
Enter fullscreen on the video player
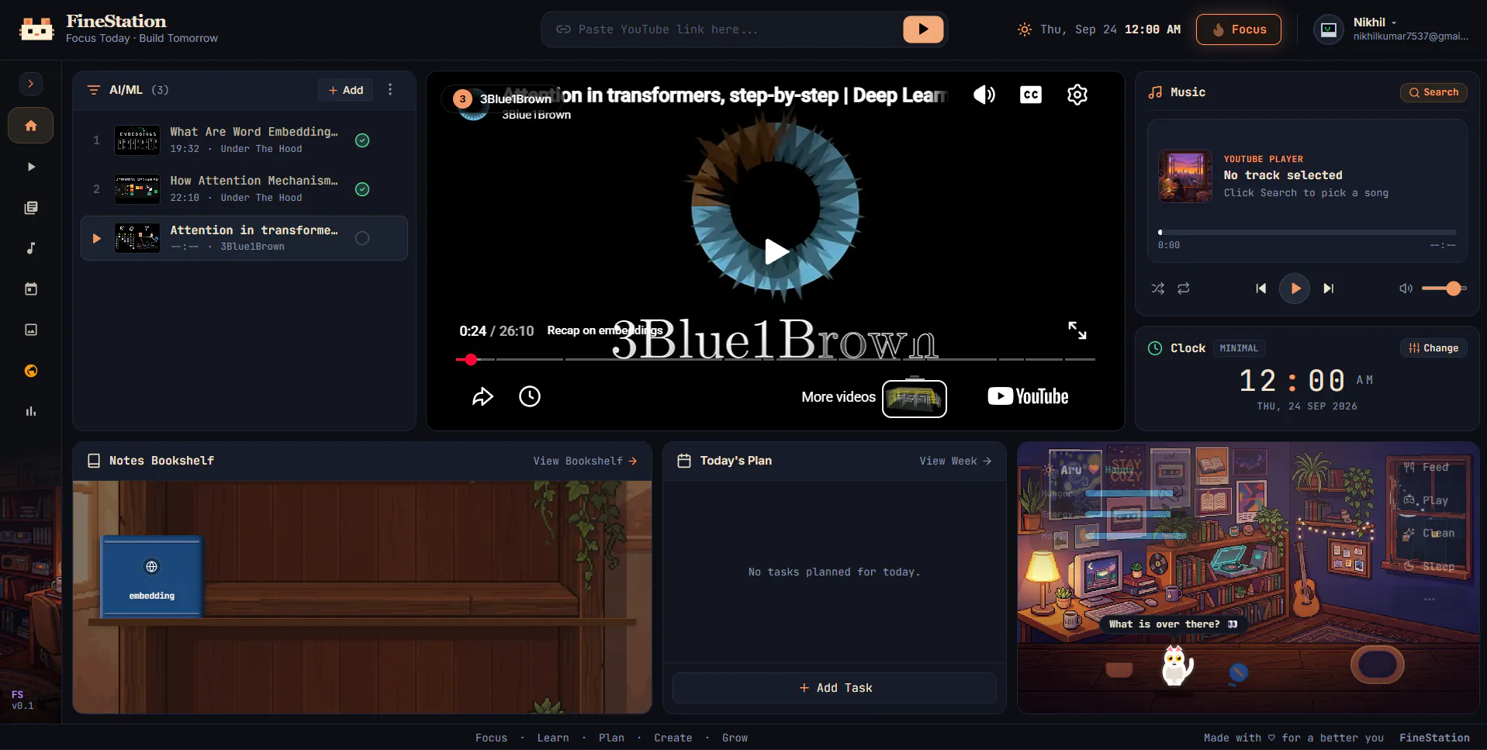click(x=1077, y=330)
